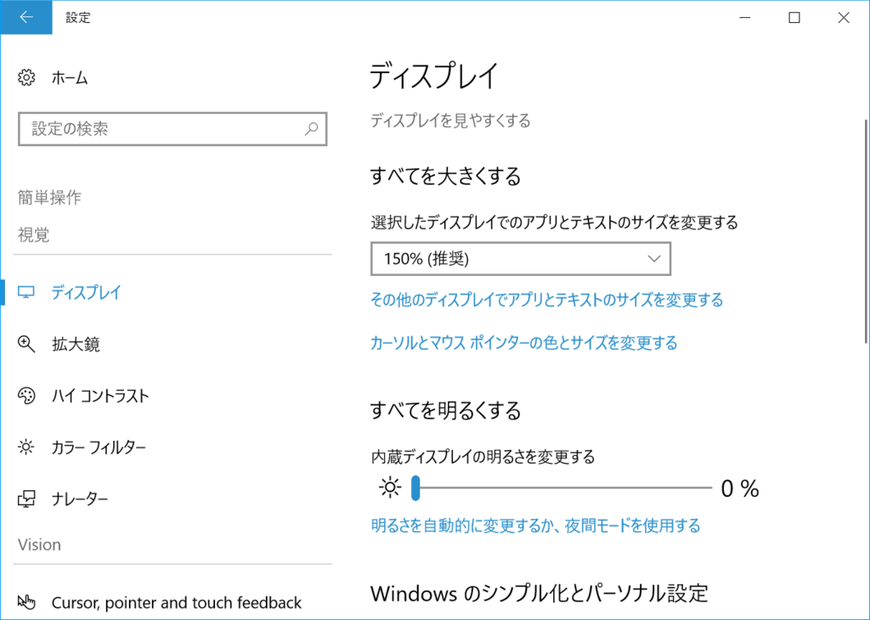Click the ディスプレイ page title
This screenshot has height=620, width=870.
434,76
